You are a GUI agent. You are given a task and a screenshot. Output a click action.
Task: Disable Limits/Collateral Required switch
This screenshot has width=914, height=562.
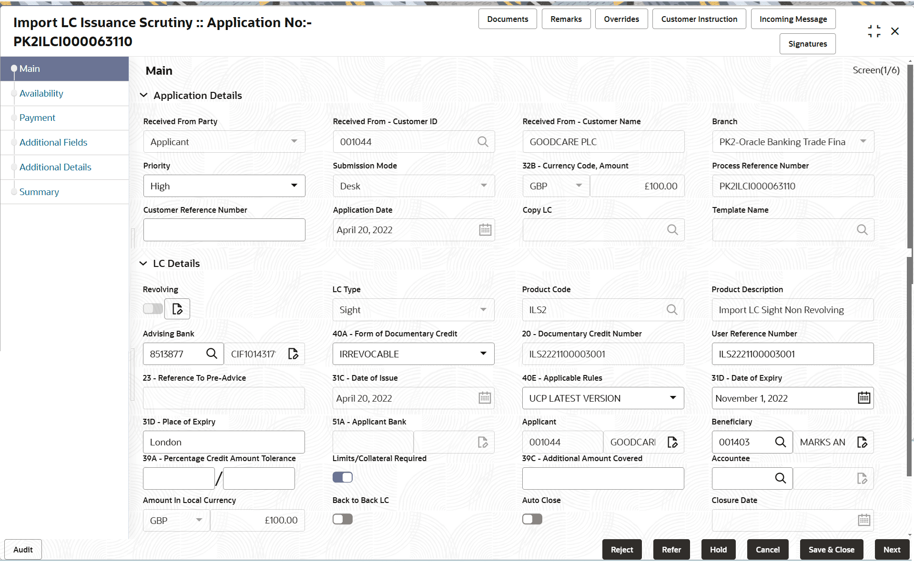click(342, 477)
